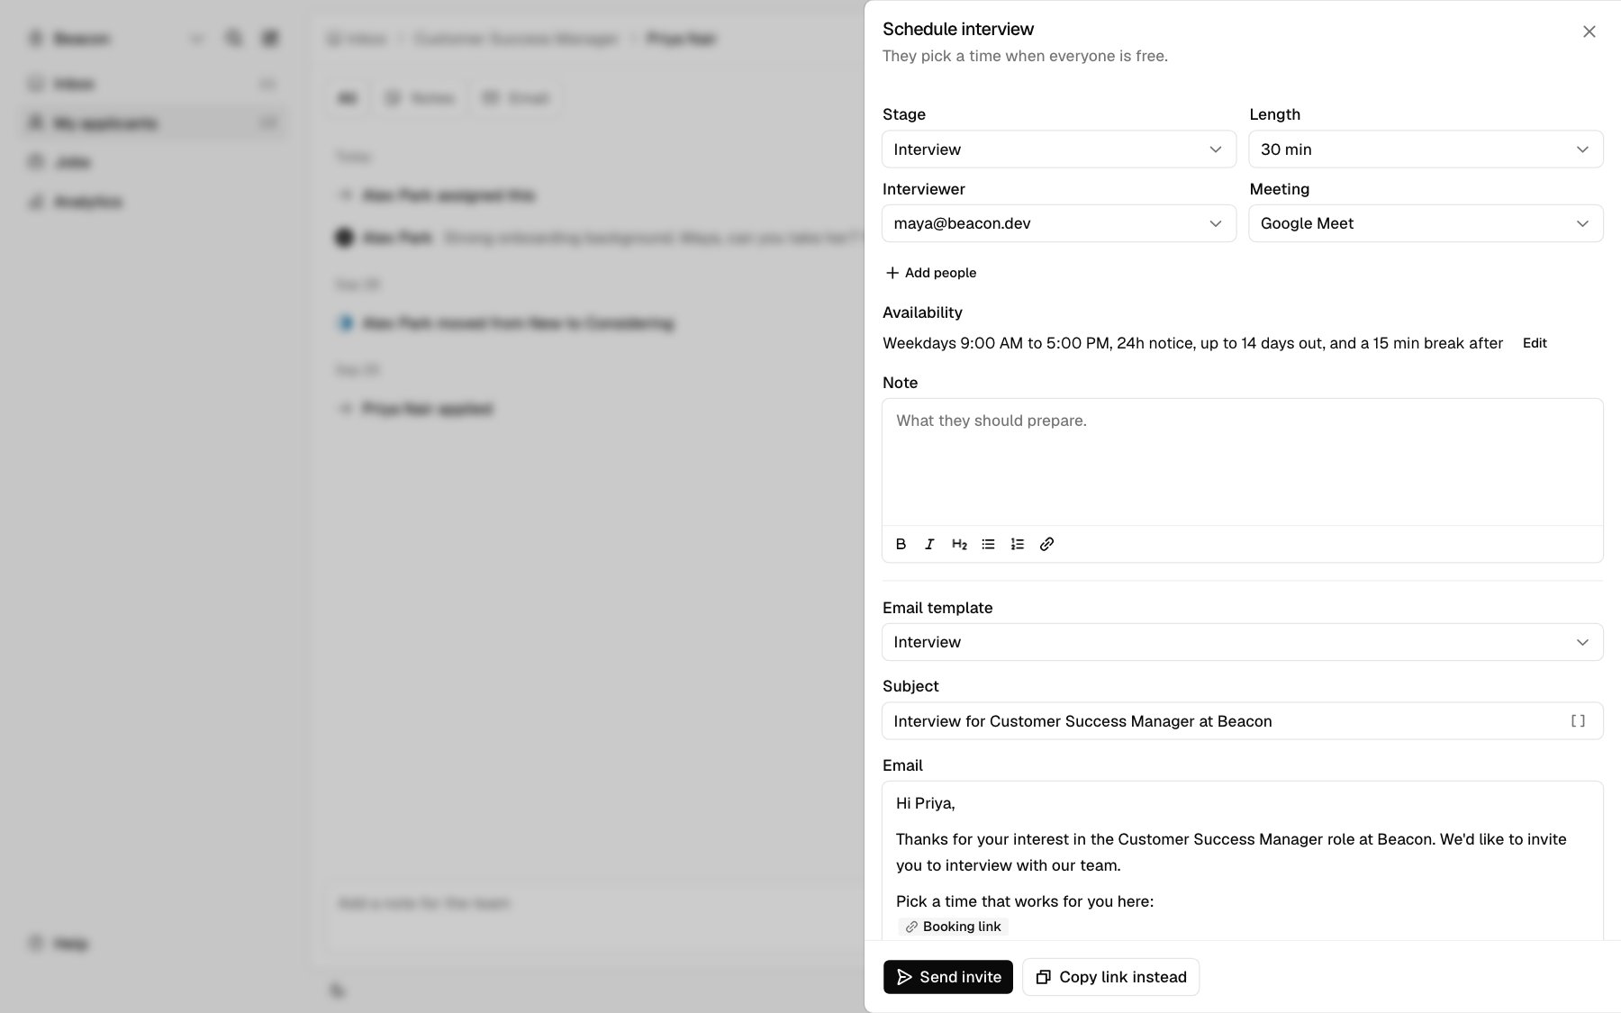Insert a variable with the Subject brackets icon
Screen dimensions: 1621x1013
click(x=1578, y=721)
